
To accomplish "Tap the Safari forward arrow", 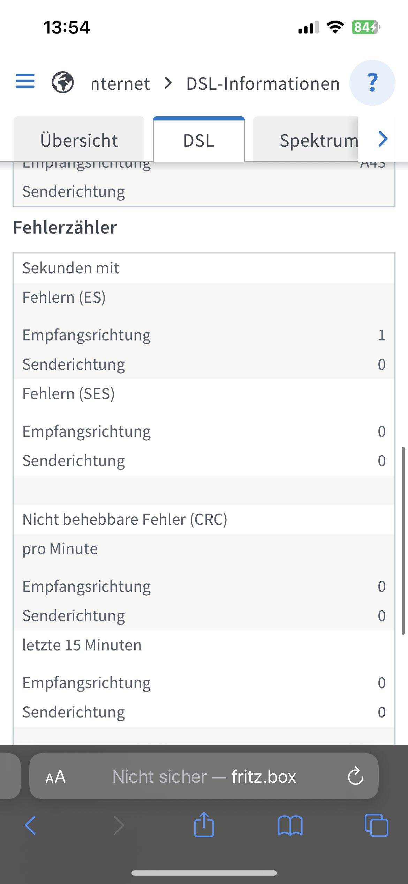I will pos(119,826).
